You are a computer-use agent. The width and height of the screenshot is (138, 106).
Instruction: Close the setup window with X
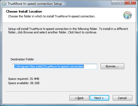(x=130, y=3)
